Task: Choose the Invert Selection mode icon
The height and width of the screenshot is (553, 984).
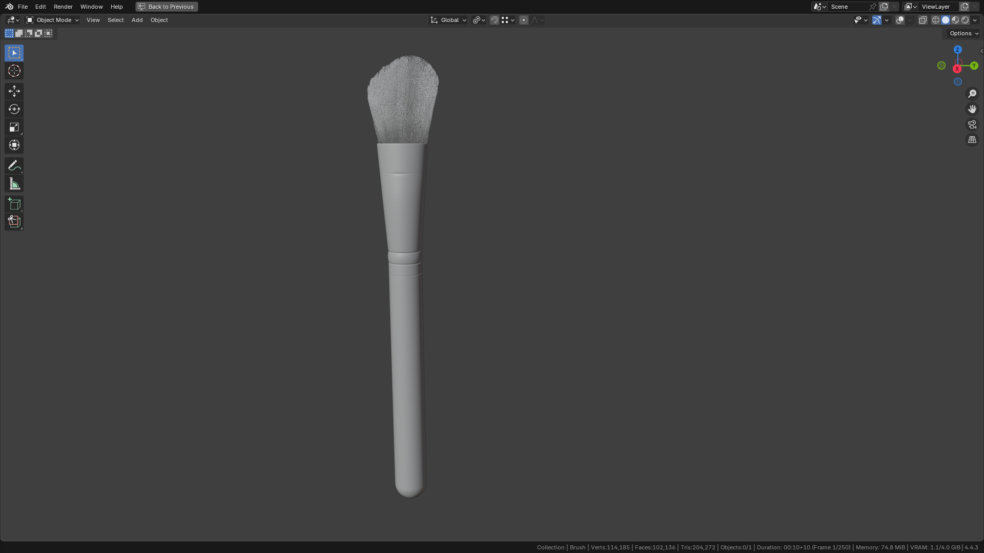Action: (38, 33)
